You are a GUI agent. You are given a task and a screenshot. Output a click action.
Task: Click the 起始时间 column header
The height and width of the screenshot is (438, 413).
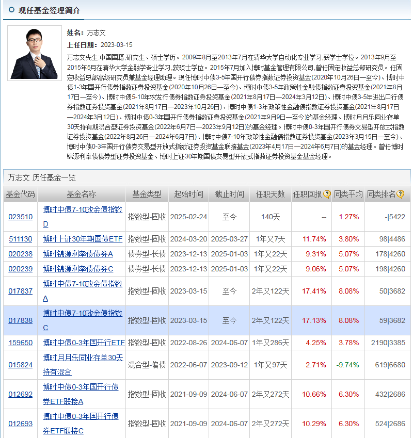pos(189,194)
